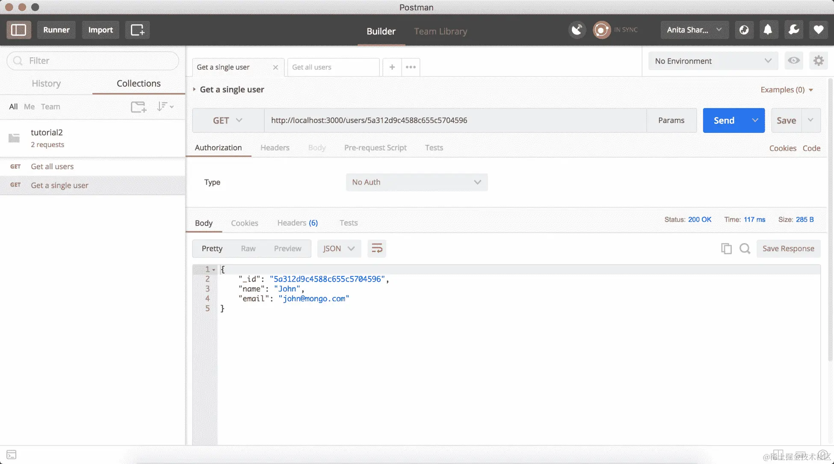Viewport: 834px width, 464px height.
Task: Search within response using magnifier icon
Action: coord(745,249)
